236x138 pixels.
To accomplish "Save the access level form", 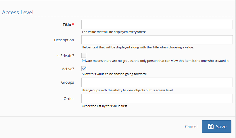I will pos(216,127).
